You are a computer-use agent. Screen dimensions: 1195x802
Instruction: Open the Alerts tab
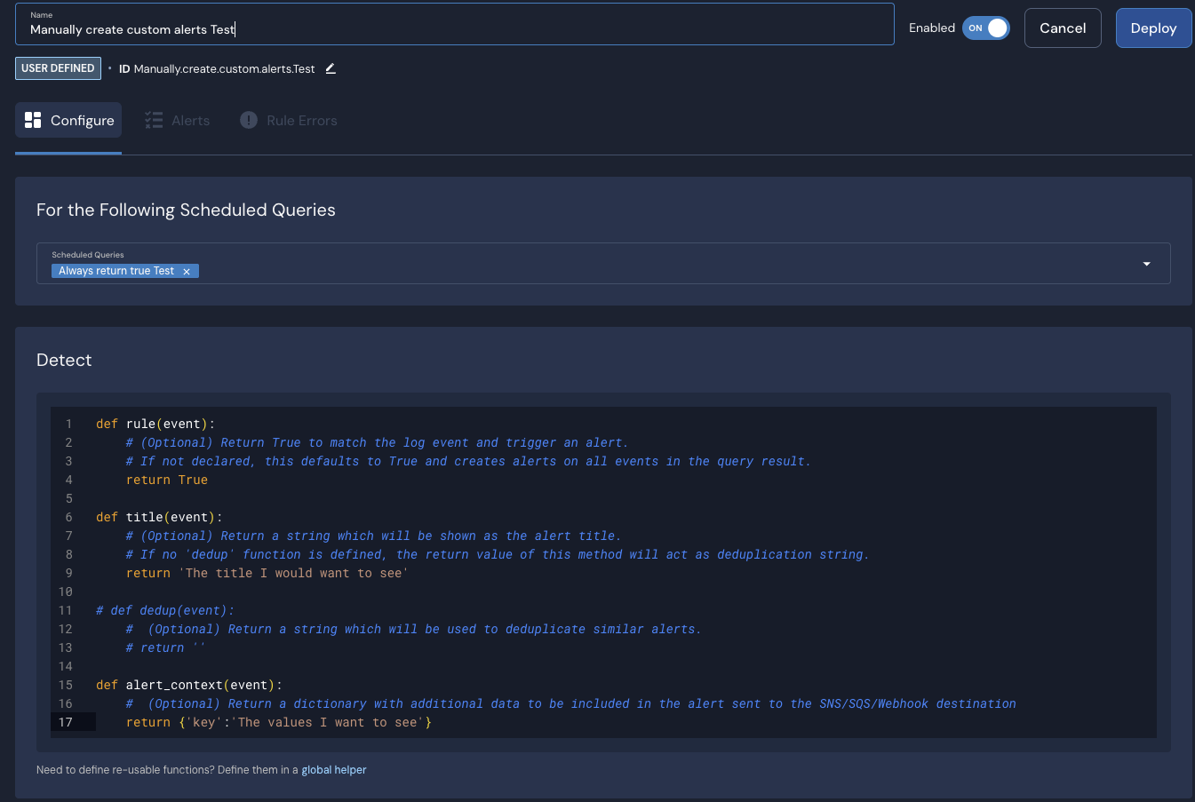tap(178, 120)
